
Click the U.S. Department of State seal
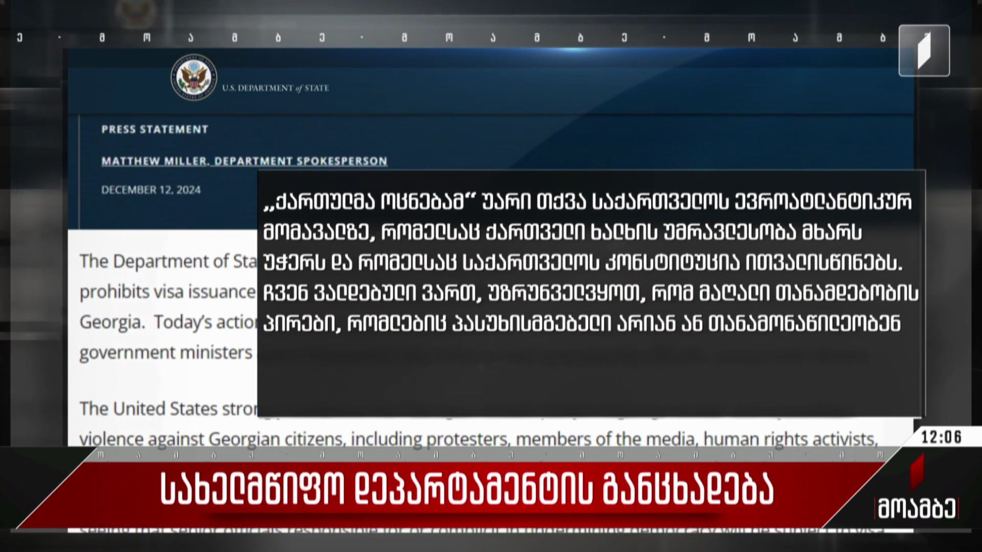pyautogui.click(x=193, y=78)
